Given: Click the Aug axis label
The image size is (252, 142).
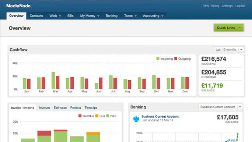Looking at the screenshot, I should point(127,92).
